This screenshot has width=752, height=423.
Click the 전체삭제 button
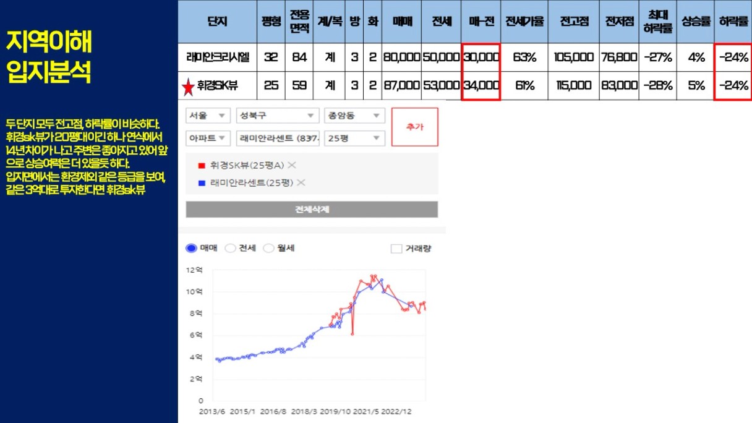(x=312, y=209)
